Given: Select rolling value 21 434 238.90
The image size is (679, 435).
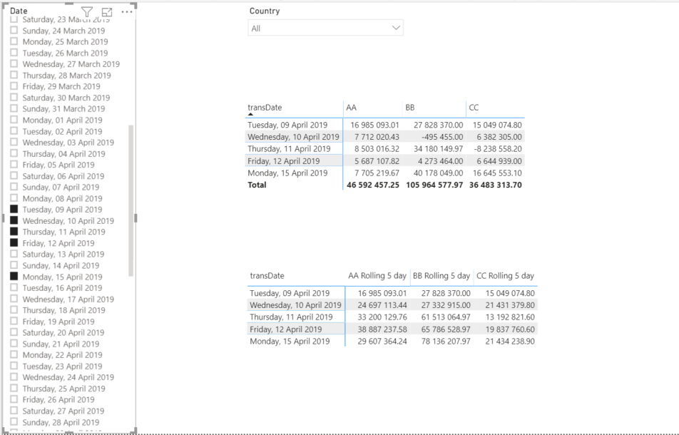Looking at the screenshot, I should point(510,341).
